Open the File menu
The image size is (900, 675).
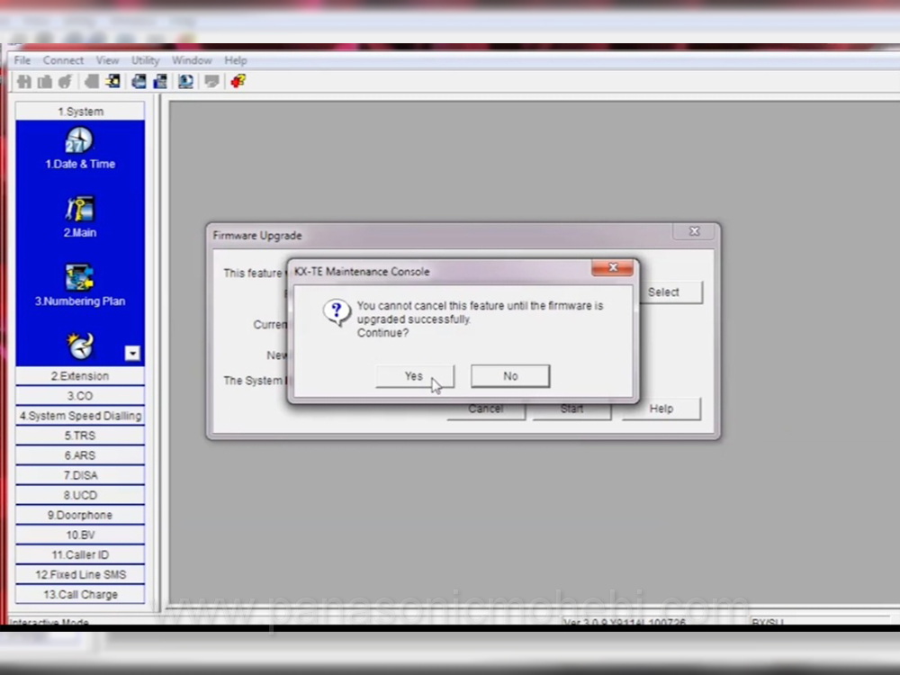(22, 60)
